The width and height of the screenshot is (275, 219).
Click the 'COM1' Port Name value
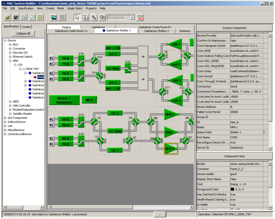(x=246, y=137)
